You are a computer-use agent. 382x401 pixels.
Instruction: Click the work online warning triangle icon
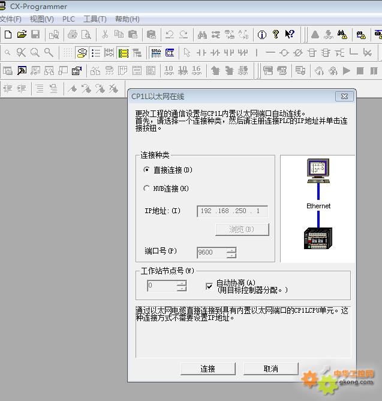(x=315, y=34)
